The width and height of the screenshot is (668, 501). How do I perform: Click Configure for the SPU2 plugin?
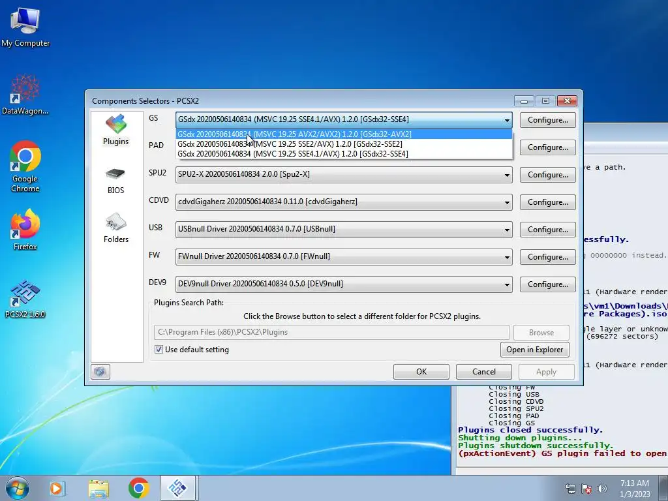tap(548, 175)
